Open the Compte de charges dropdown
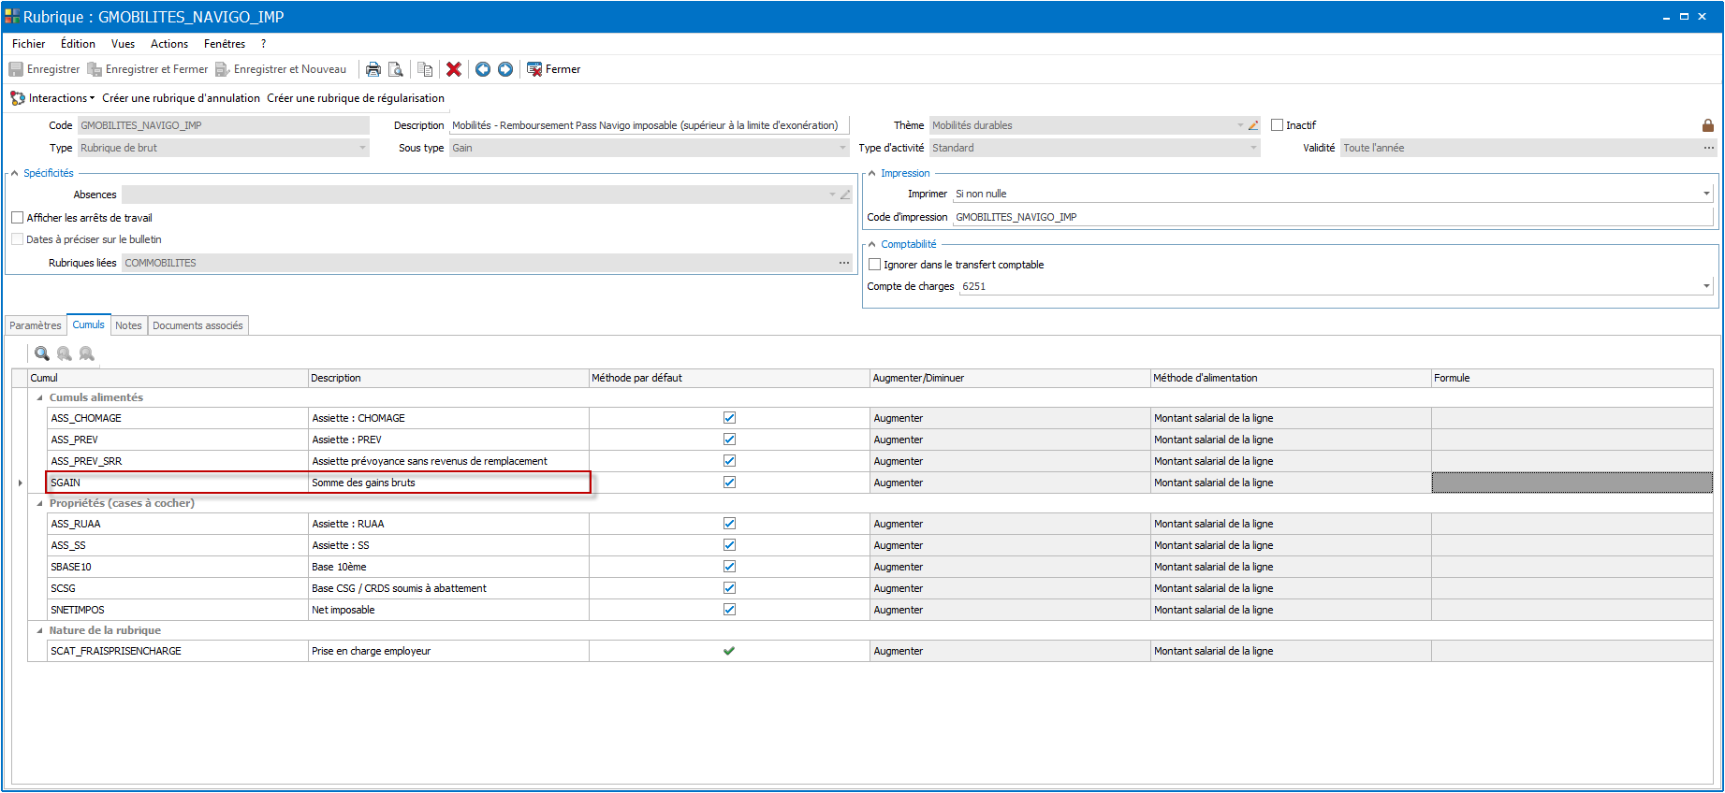The width and height of the screenshot is (1725, 793). click(x=1706, y=286)
